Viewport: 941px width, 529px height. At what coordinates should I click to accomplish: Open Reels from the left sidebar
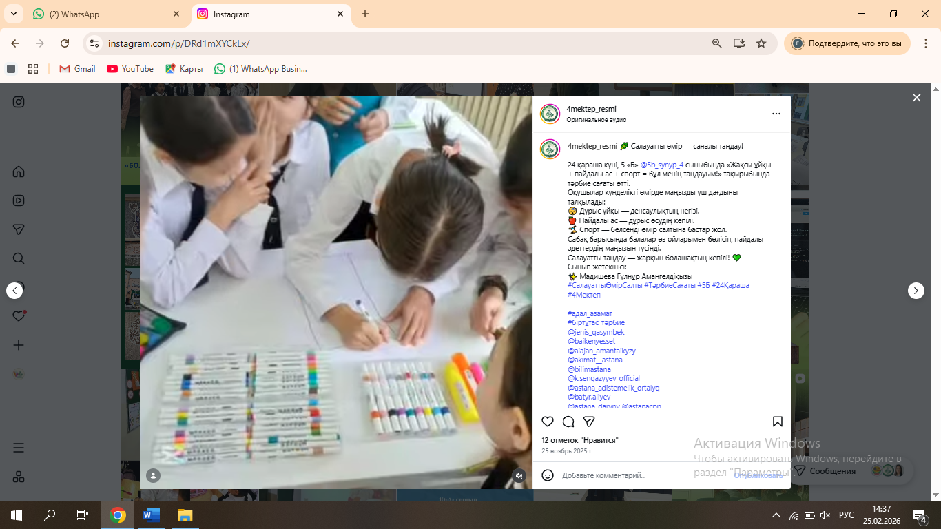coord(19,200)
